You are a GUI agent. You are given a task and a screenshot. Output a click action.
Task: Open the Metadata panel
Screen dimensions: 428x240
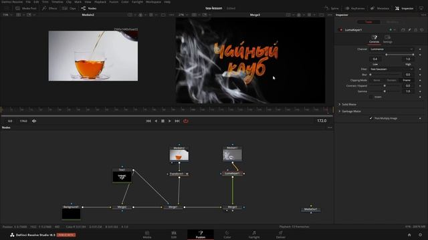point(380,9)
